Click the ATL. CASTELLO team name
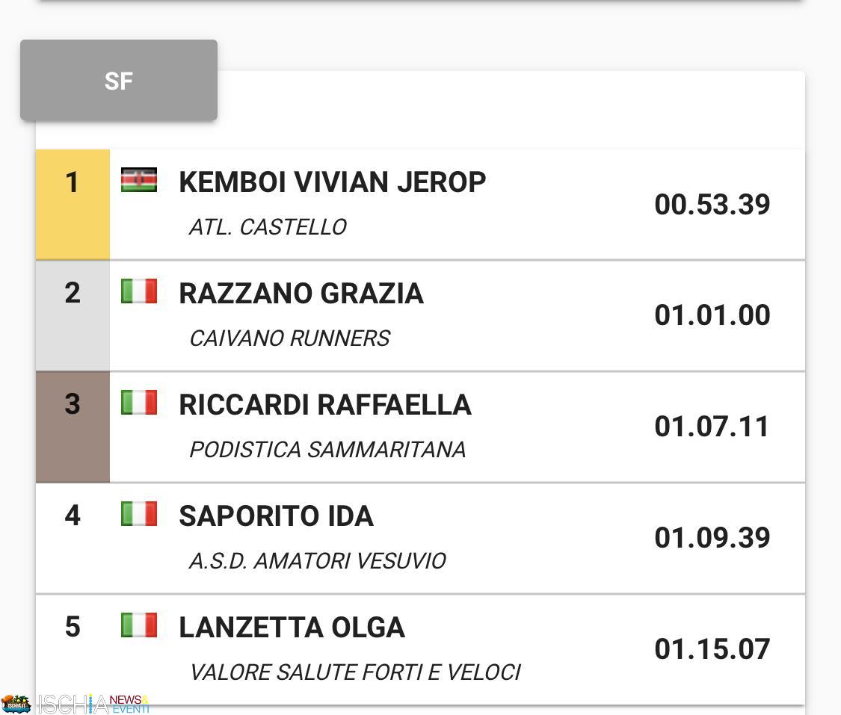Viewport: 841px width, 715px height. click(268, 227)
